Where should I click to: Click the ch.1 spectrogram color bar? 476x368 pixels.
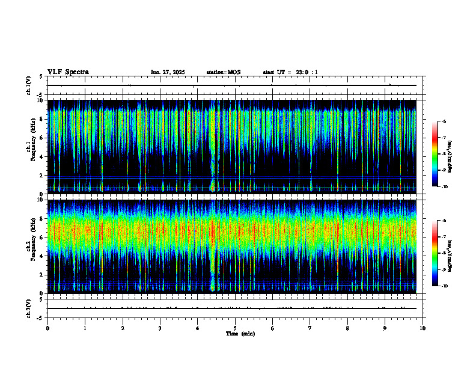[x=435, y=154]
